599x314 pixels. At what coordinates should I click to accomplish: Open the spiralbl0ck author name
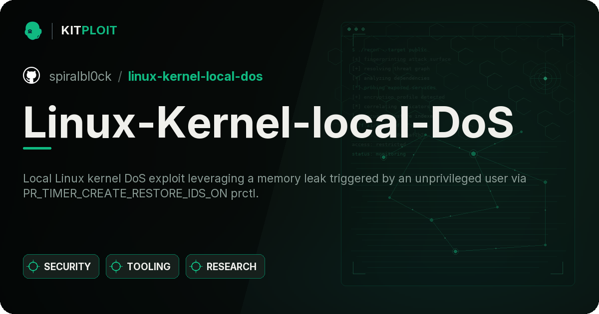click(x=80, y=76)
